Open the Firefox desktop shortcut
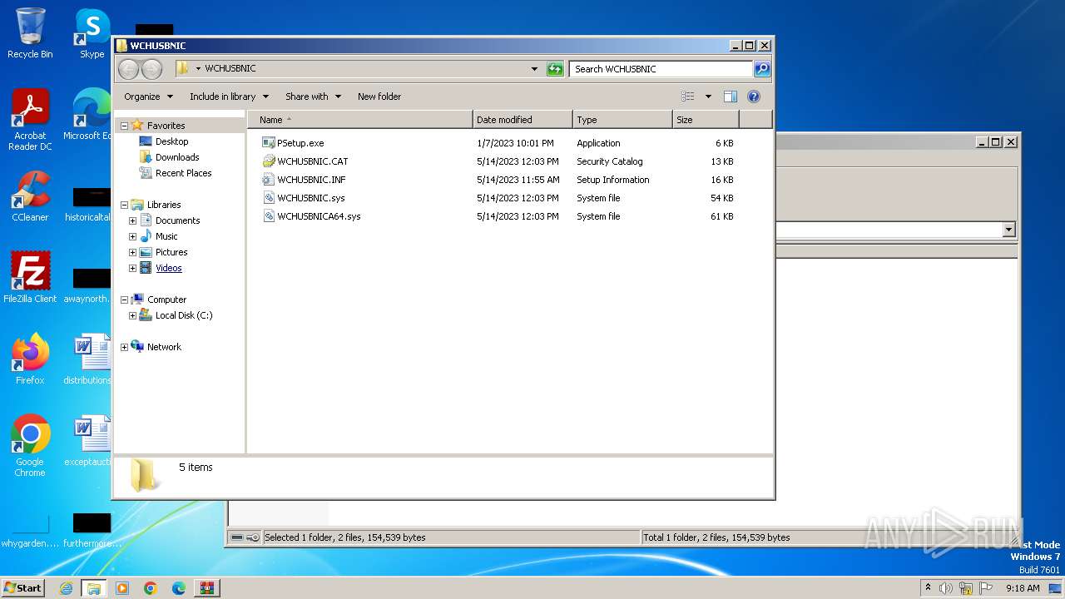The width and height of the screenshot is (1065, 599). click(x=30, y=359)
